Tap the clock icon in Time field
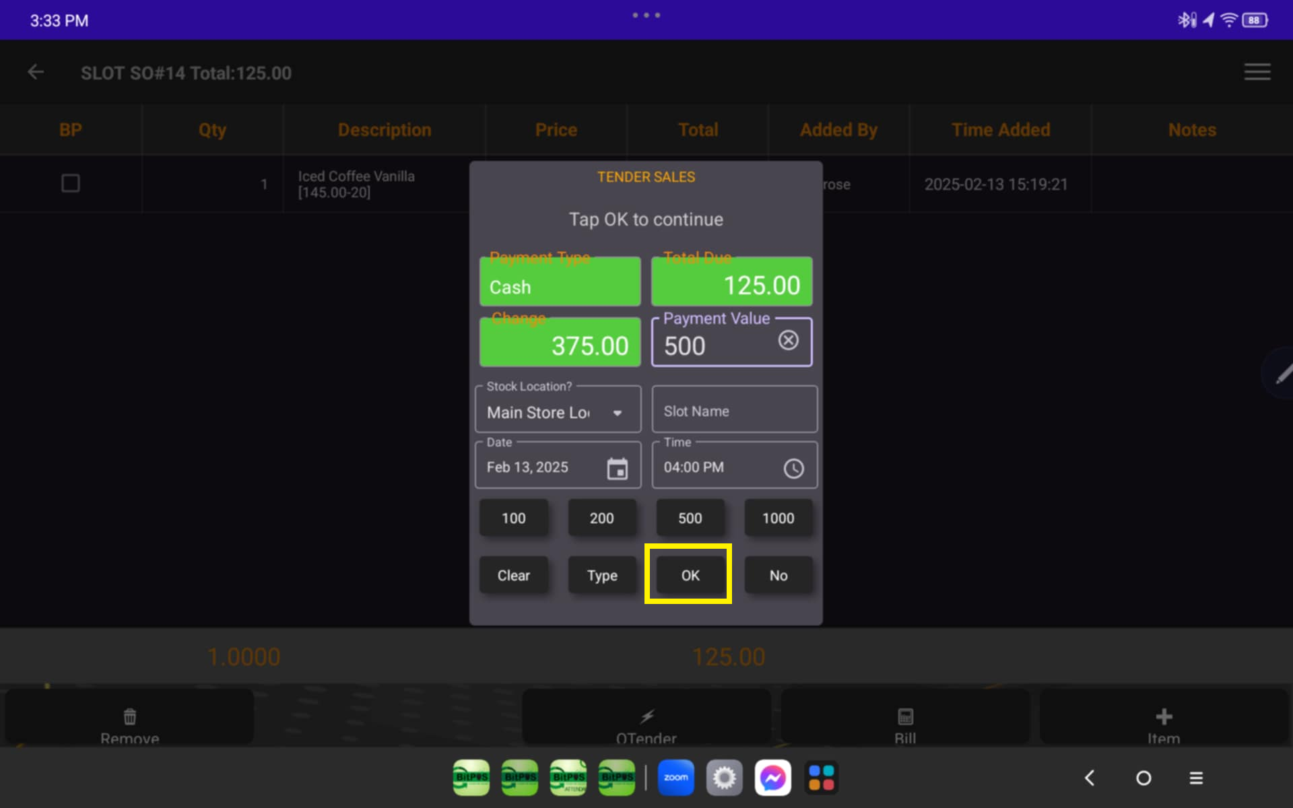Viewport: 1293px width, 808px height. (793, 468)
